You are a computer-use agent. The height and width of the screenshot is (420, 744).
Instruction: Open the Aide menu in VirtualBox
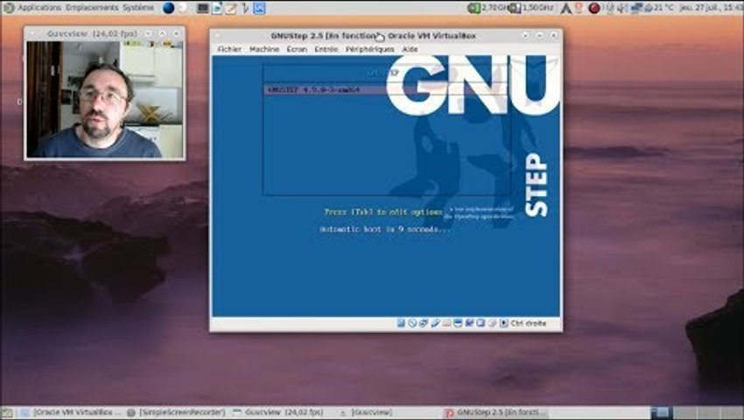point(410,49)
